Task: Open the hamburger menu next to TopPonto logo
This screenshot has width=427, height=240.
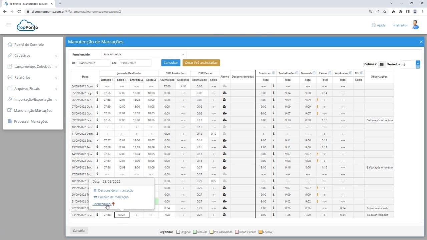Action: pyautogui.click(x=9, y=25)
